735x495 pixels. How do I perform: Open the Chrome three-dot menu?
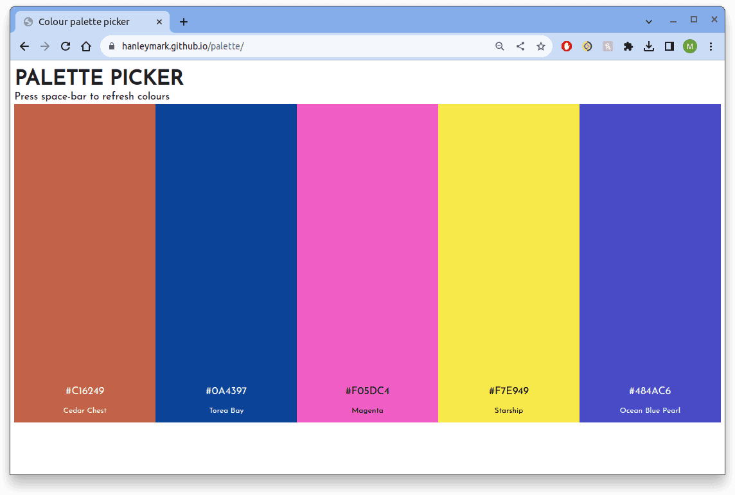[x=711, y=46]
